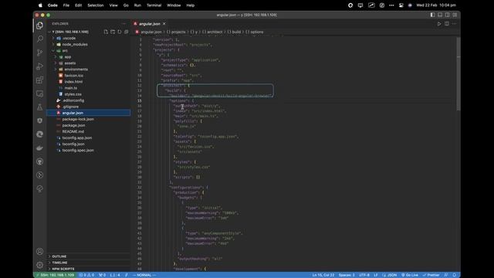Open styles.css in Explorer
Image resolution: width=494 pixels, height=278 pixels.
click(89, 94)
